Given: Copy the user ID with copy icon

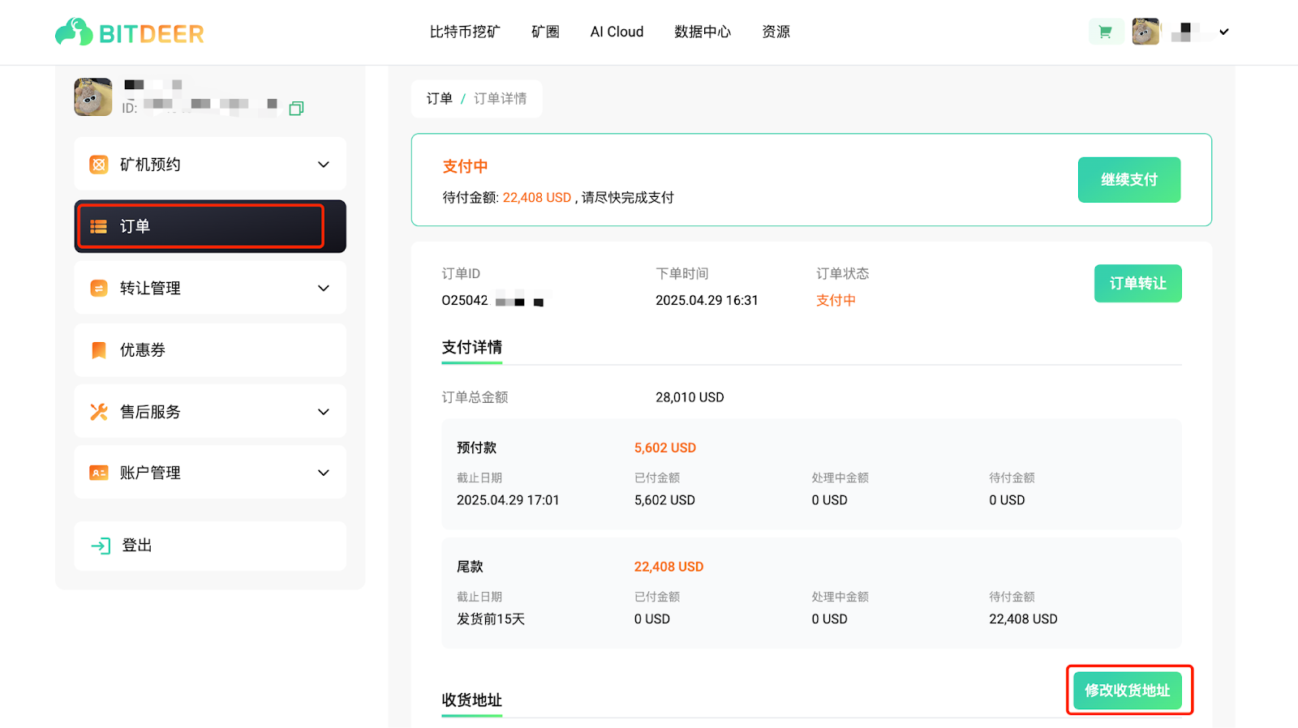Looking at the screenshot, I should pos(296,108).
